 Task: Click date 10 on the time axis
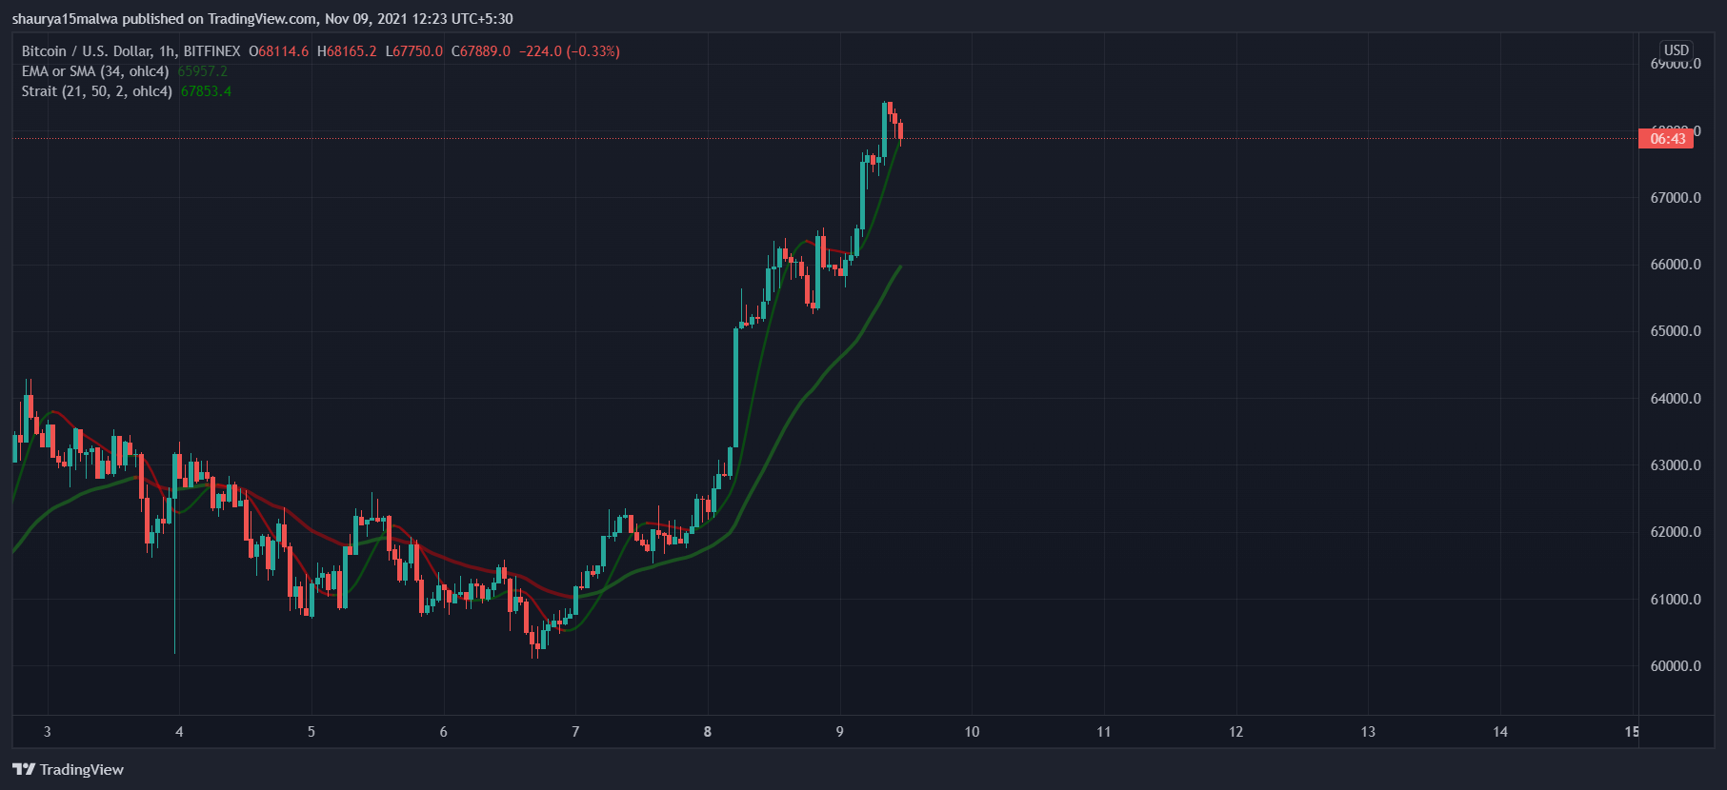coord(972,732)
